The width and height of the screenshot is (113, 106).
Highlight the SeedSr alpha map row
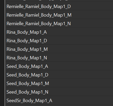point(59,100)
